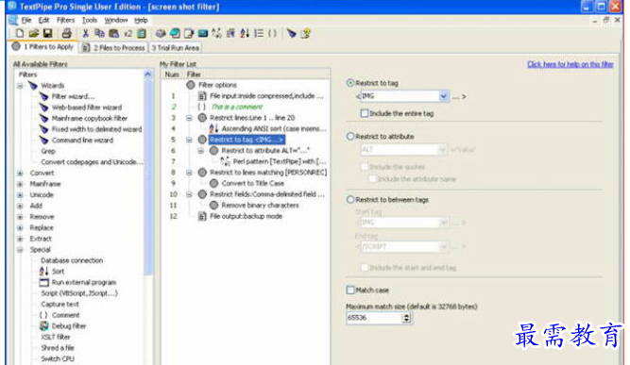Open the Edit menu
The width and height of the screenshot is (630, 365).
tap(43, 20)
